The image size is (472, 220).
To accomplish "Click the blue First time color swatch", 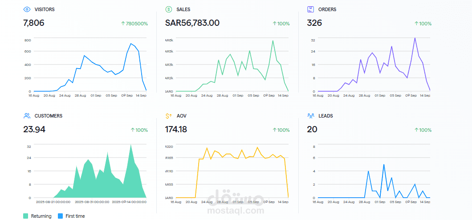I will [x=59, y=216].
